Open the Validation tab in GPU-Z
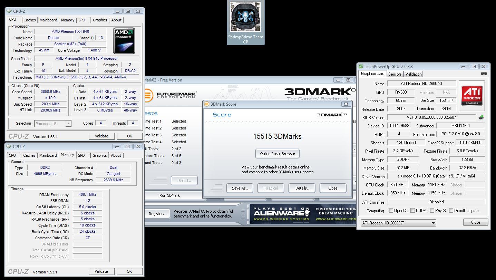The width and height of the screenshot is (496, 280). [414, 74]
